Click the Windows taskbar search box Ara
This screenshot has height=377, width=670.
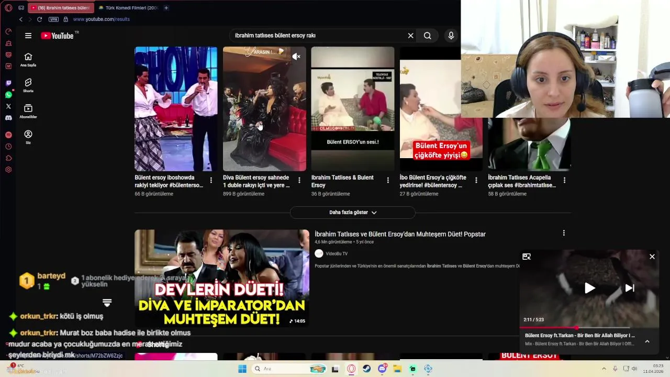click(x=288, y=369)
